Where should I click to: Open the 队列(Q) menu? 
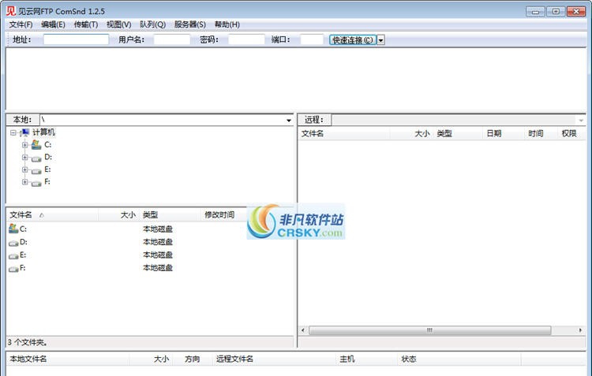pyautogui.click(x=152, y=24)
